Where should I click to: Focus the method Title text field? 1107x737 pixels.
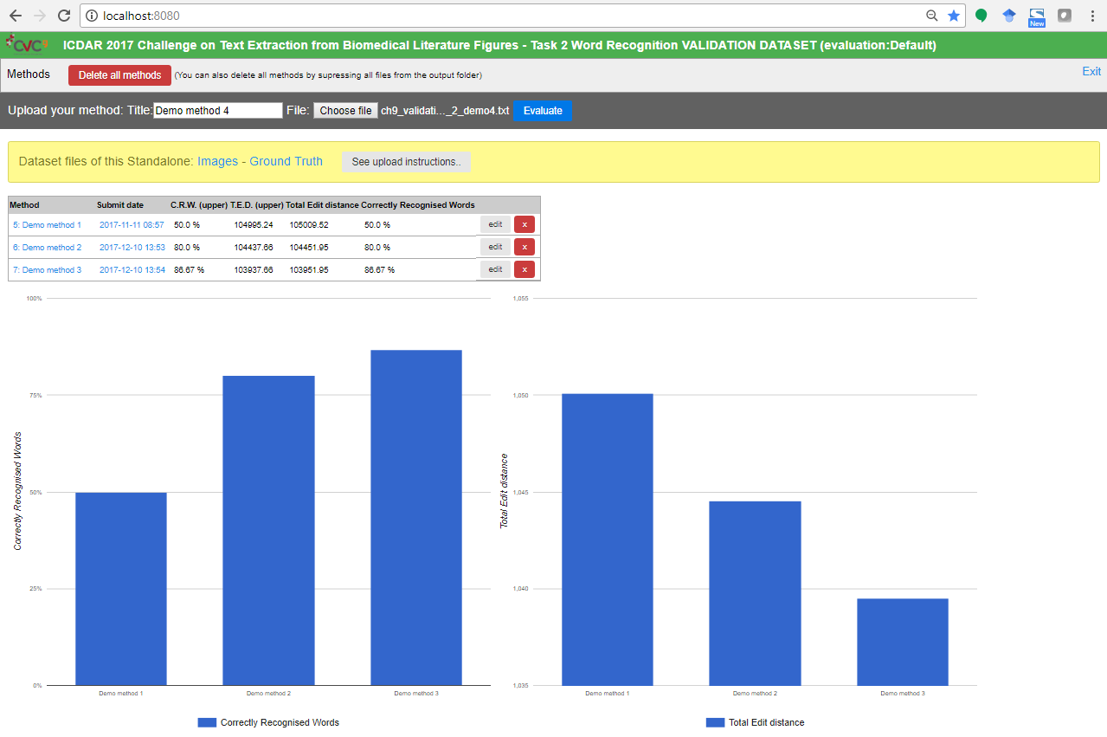[x=218, y=111]
